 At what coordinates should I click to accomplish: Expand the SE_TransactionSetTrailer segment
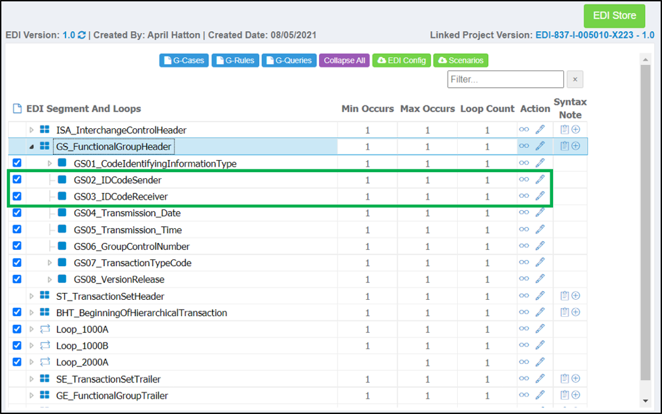point(30,378)
